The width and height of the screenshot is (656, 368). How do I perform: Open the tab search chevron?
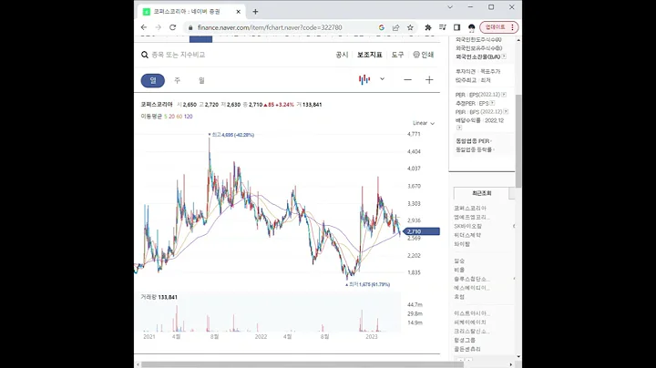pos(450,7)
